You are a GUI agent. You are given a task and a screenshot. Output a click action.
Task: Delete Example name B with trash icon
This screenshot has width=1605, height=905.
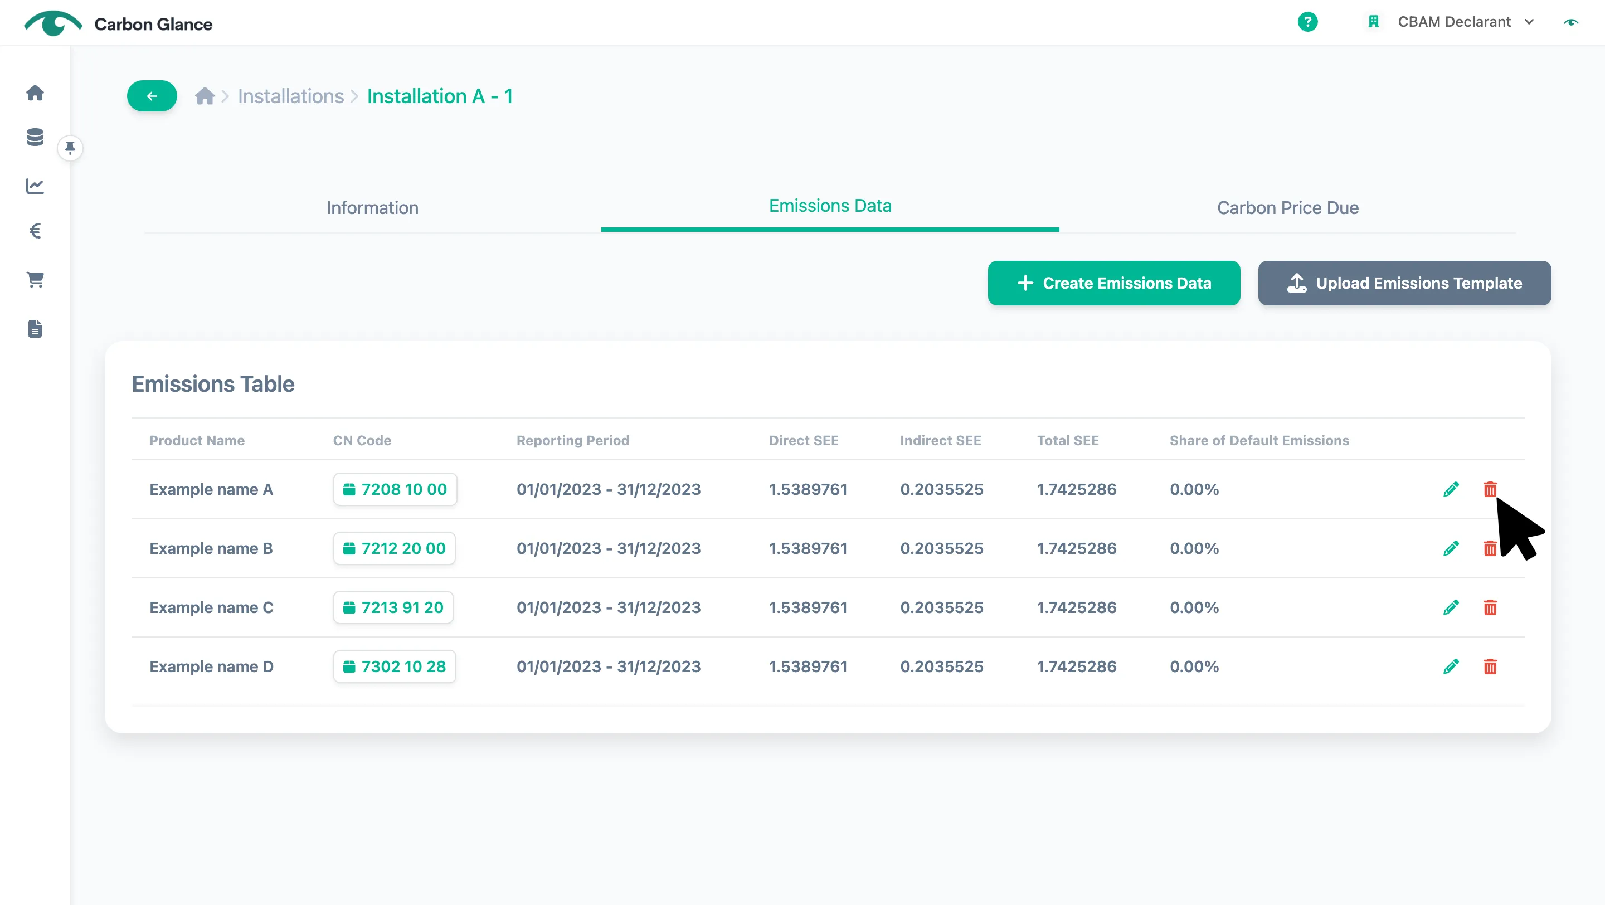[1490, 549]
